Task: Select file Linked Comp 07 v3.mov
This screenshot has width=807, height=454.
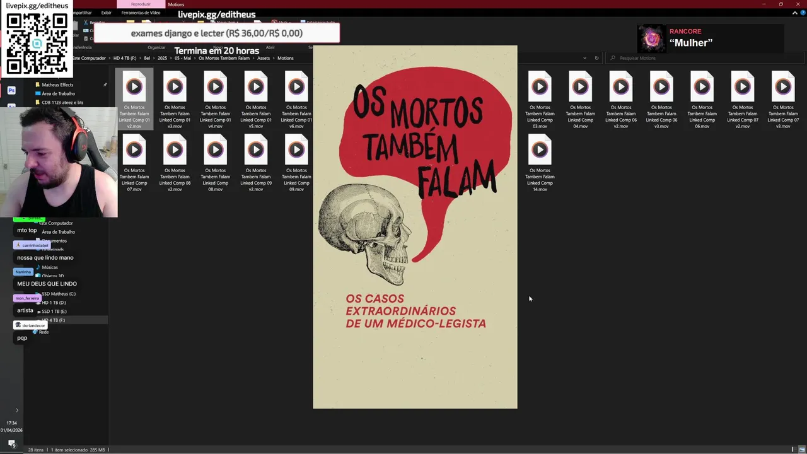Action: point(783,98)
